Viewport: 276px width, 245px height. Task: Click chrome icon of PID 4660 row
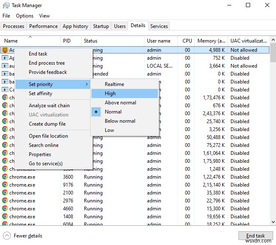click(5, 208)
